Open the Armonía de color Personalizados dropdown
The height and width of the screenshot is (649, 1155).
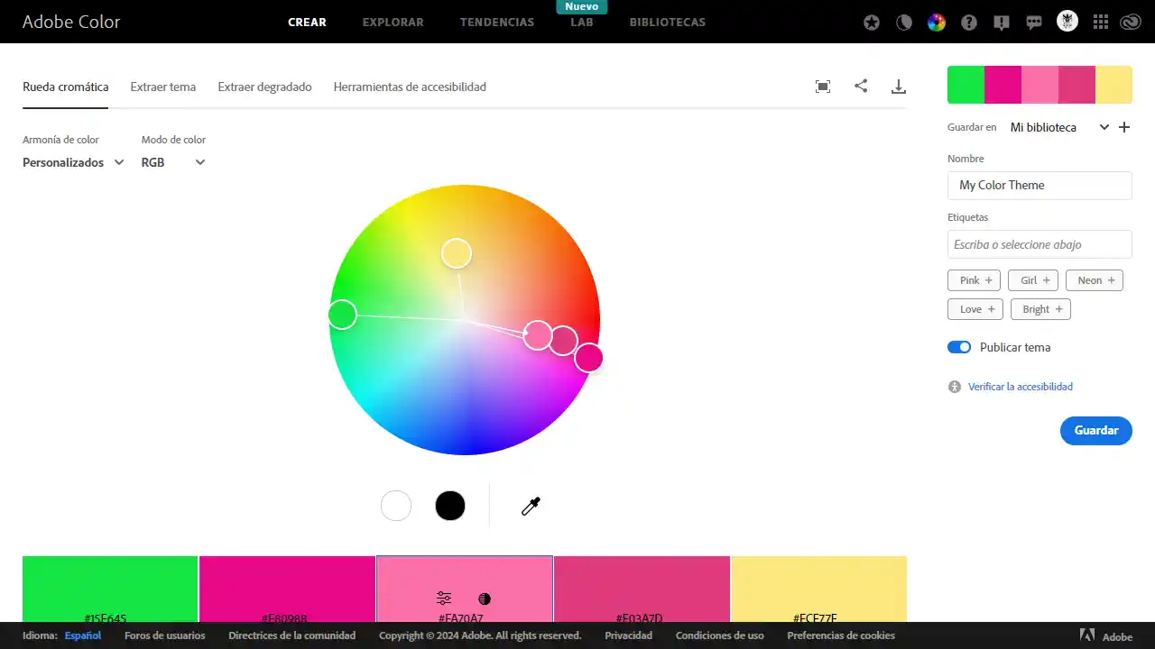[72, 162]
